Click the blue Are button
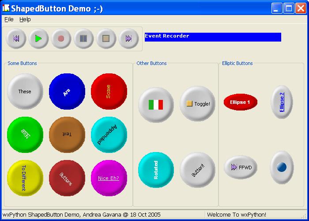The height and width of the screenshot is (221, 309). [x=67, y=91]
